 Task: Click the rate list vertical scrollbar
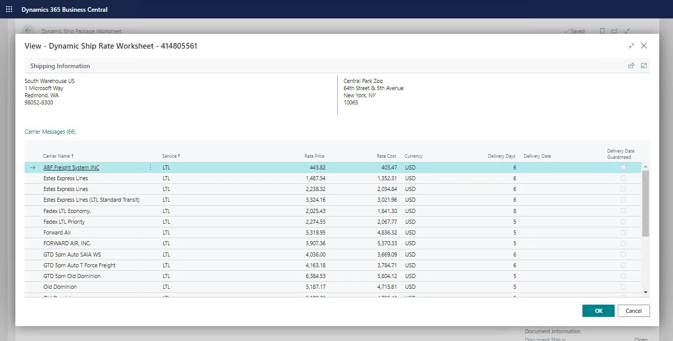point(645,205)
